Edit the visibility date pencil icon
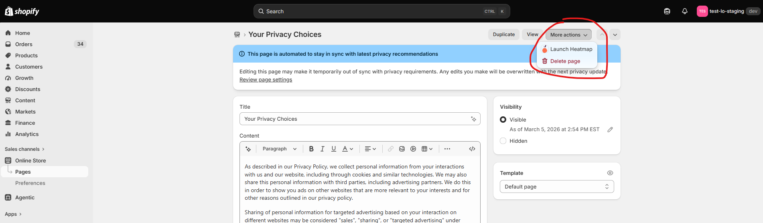763x223 pixels. (610, 130)
